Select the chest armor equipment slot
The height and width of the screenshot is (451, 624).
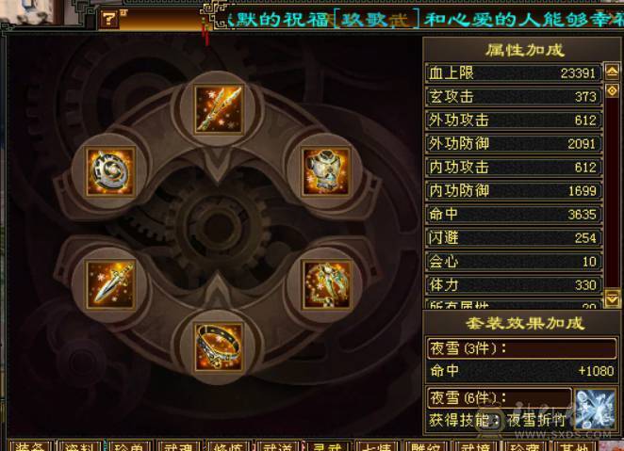326,171
